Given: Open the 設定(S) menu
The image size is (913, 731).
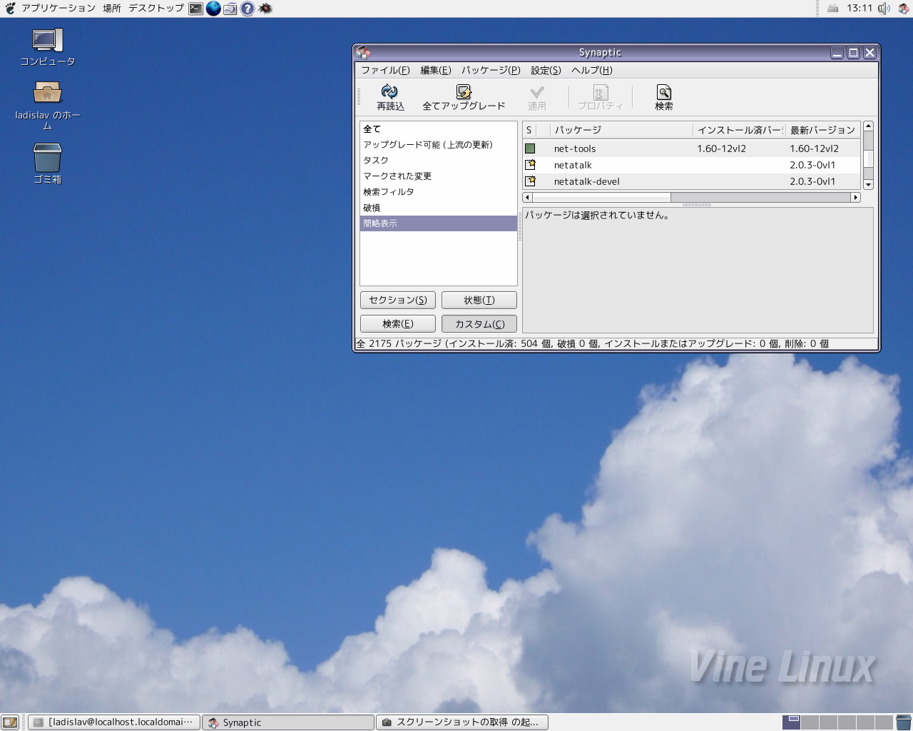Looking at the screenshot, I should tap(546, 70).
